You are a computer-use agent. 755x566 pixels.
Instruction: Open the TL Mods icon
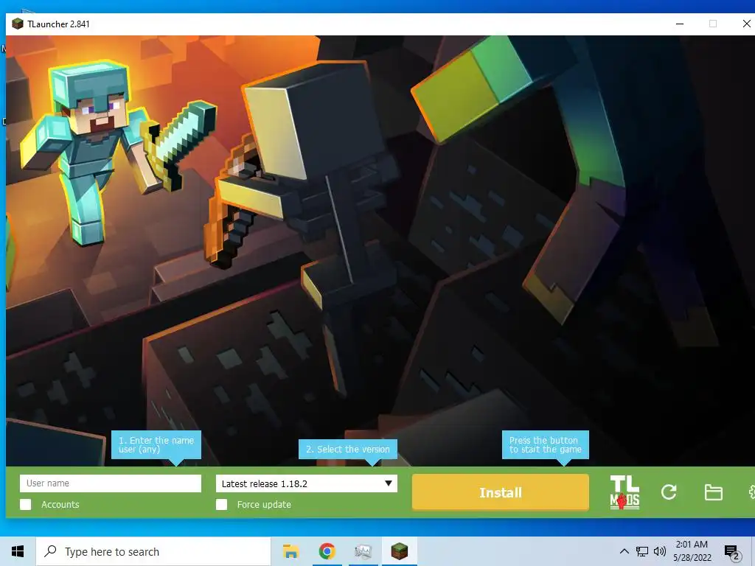click(624, 492)
